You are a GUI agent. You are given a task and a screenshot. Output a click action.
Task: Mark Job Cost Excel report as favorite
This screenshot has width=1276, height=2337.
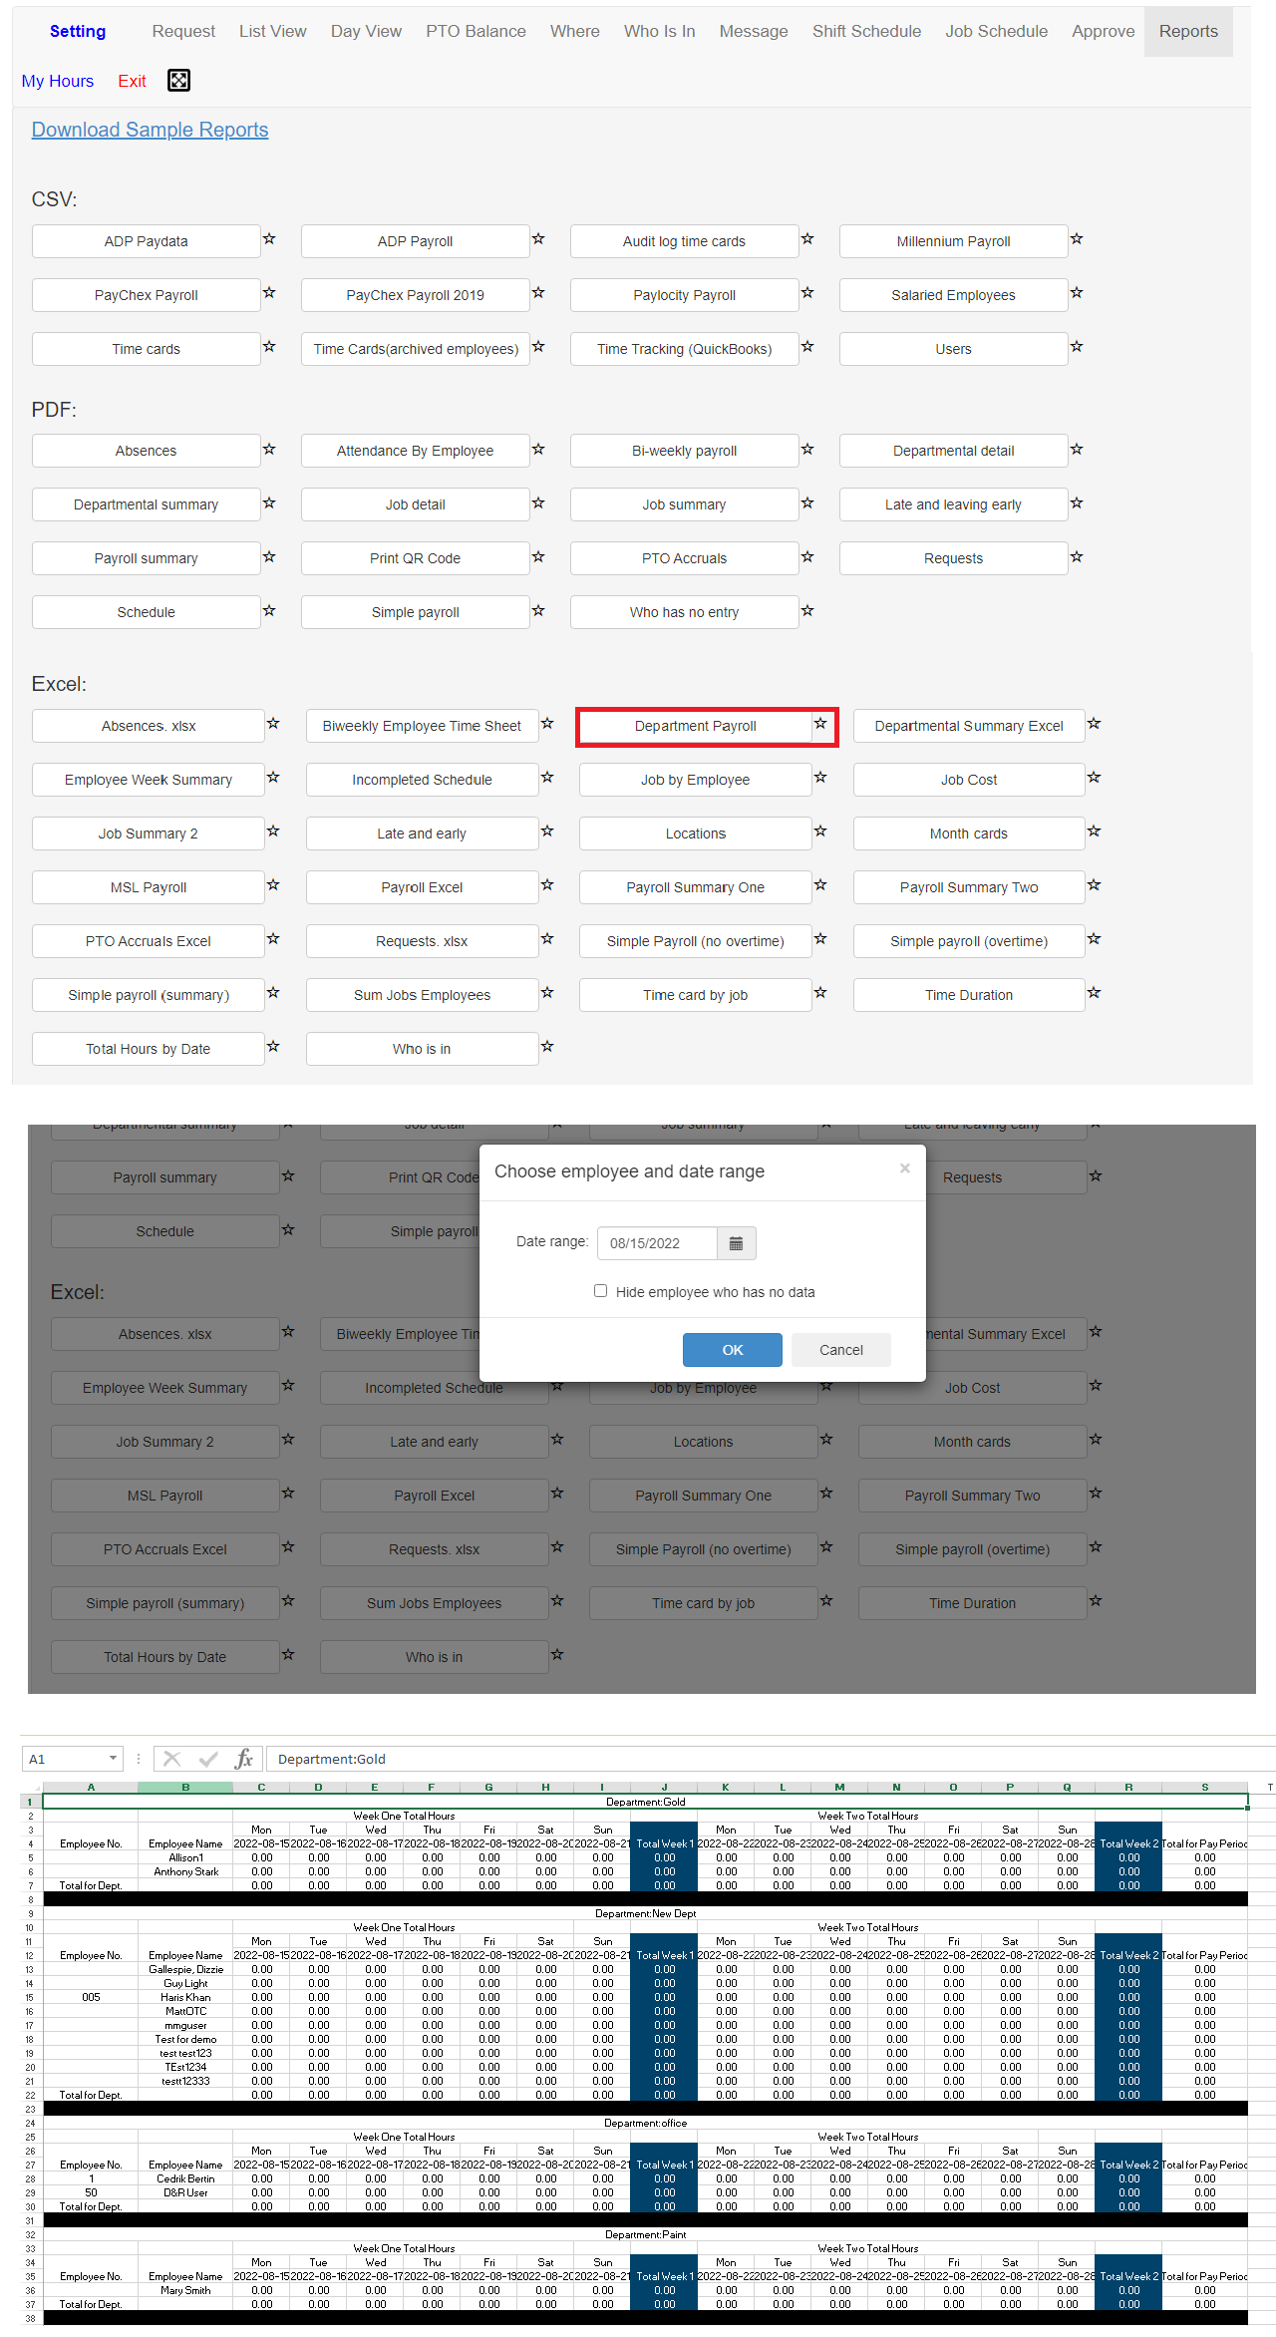[1094, 778]
